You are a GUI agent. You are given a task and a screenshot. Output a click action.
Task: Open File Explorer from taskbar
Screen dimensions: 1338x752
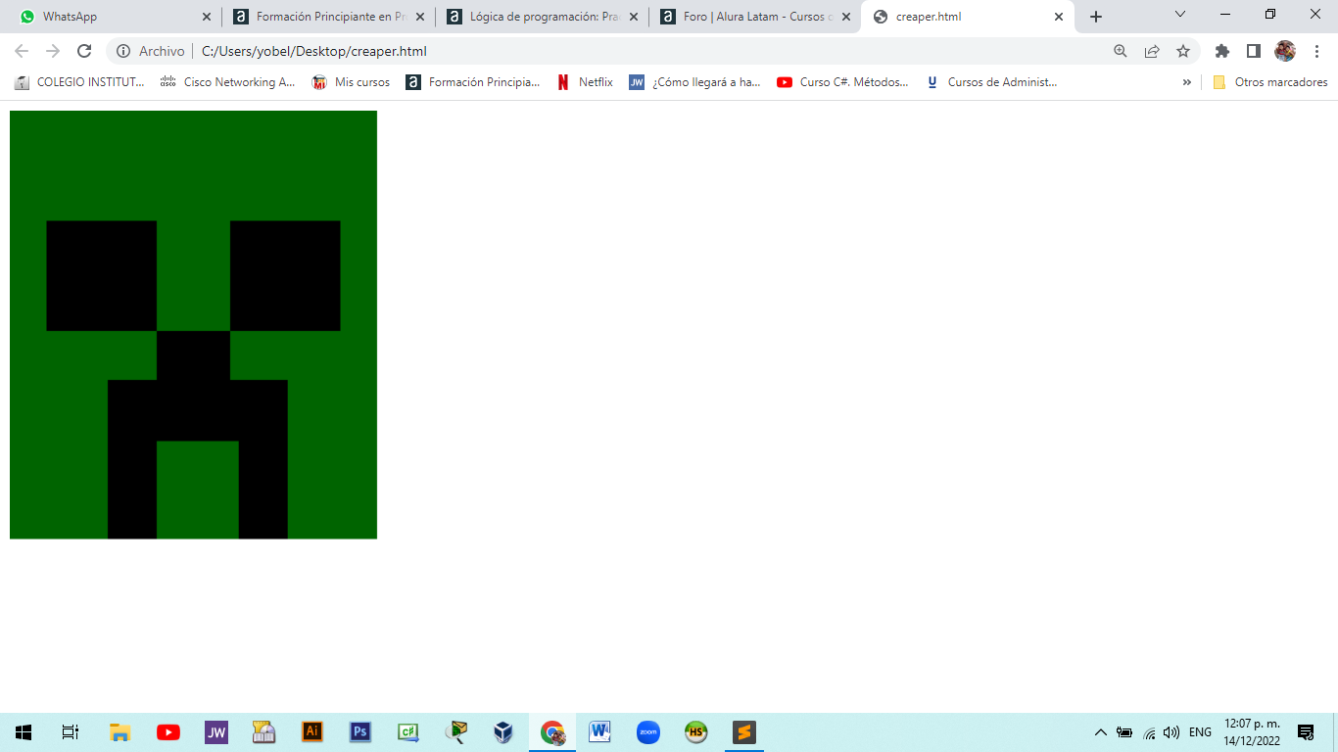point(119,732)
